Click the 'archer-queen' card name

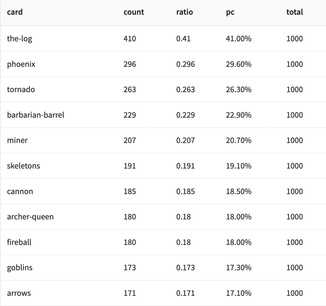tap(30, 217)
